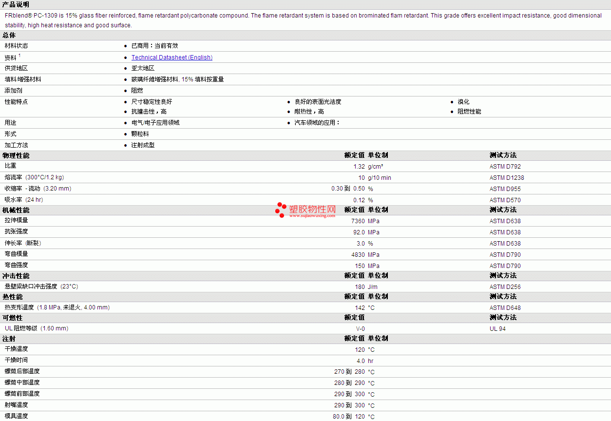
Task: Click the "V-0" flame rating value
Action: point(361,329)
